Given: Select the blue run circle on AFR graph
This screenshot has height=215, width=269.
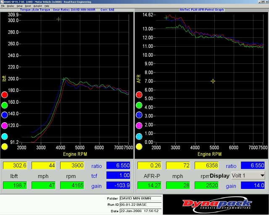Looking at the screenshot, I should coord(139,115).
